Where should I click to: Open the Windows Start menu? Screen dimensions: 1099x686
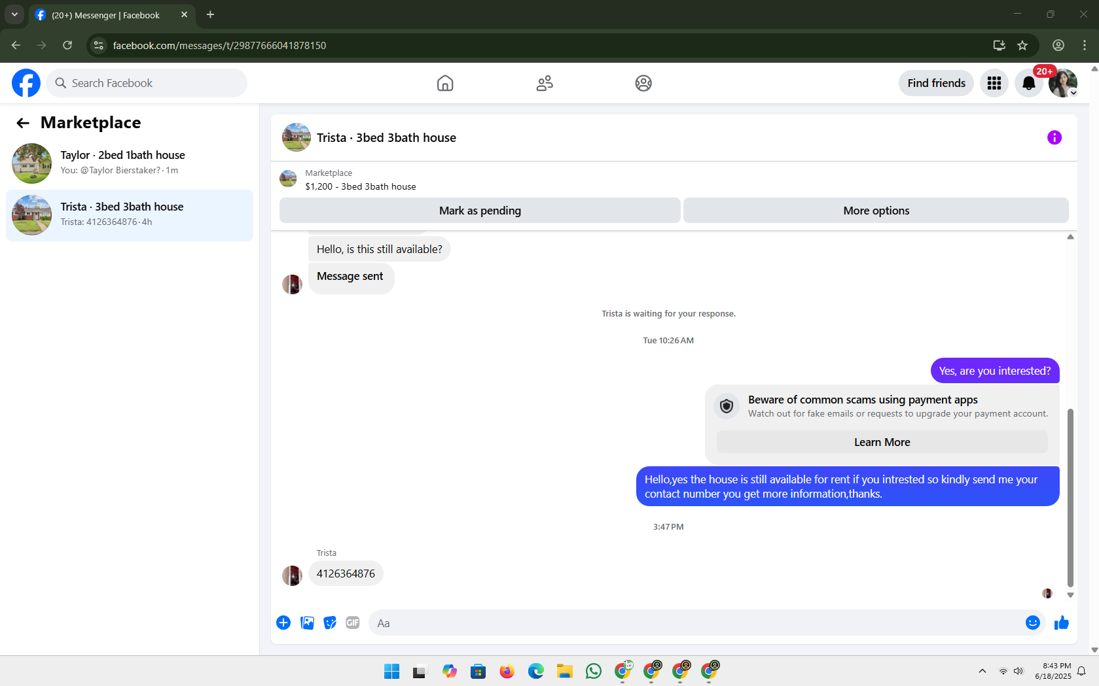392,671
